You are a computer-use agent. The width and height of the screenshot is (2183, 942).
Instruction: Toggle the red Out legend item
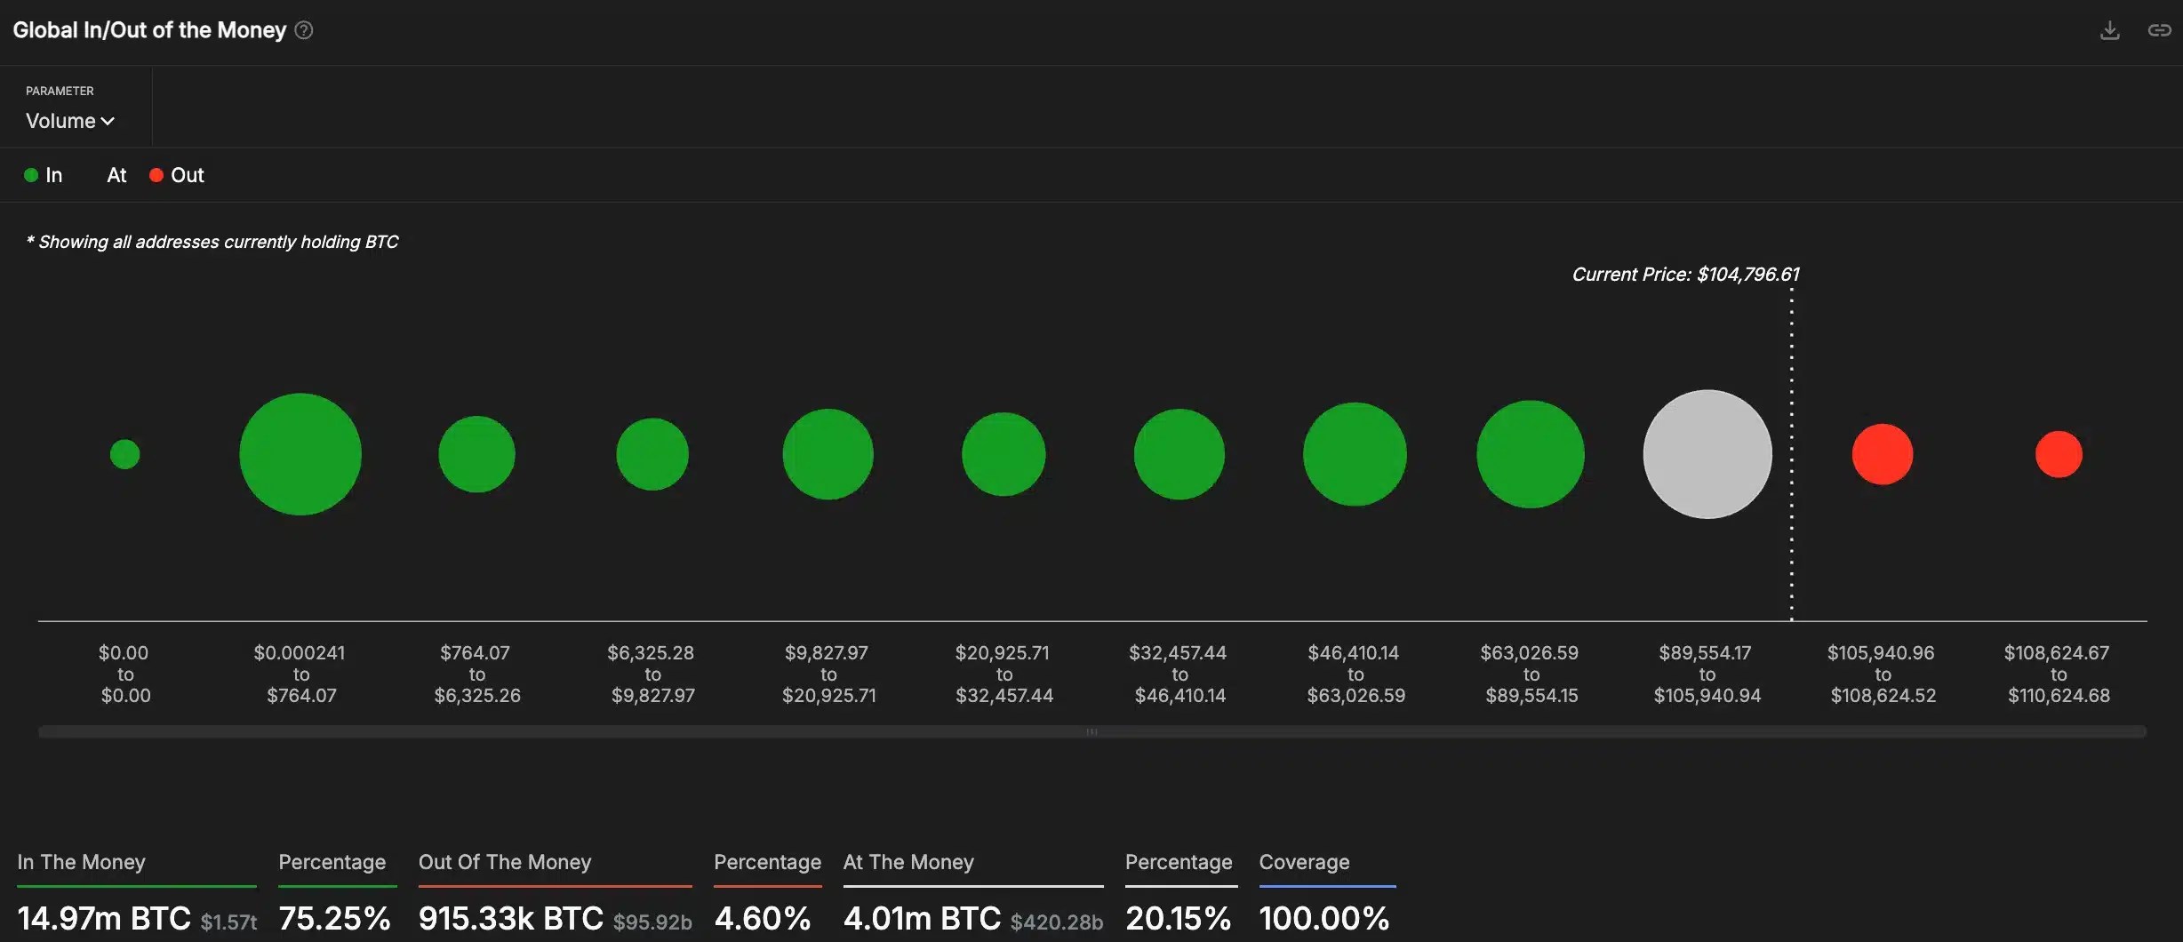(x=176, y=174)
